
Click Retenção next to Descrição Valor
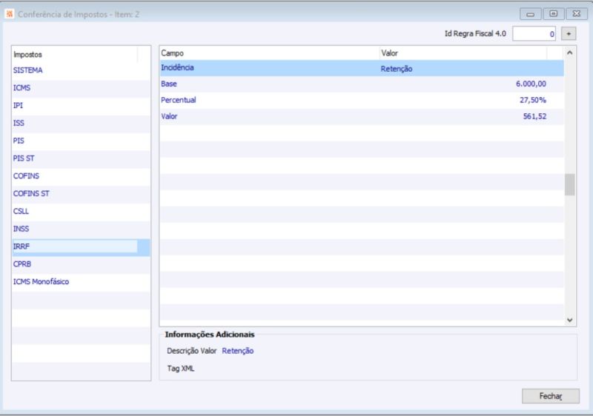point(238,351)
